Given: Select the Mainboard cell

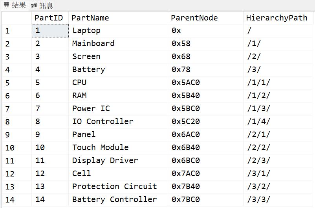Looking at the screenshot, I should point(93,43).
